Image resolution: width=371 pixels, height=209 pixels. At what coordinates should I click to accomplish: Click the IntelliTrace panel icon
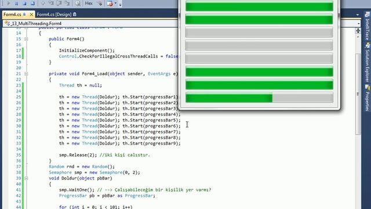(367, 15)
